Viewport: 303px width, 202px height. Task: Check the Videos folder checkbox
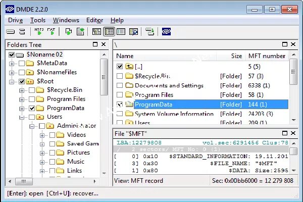pos(52,135)
